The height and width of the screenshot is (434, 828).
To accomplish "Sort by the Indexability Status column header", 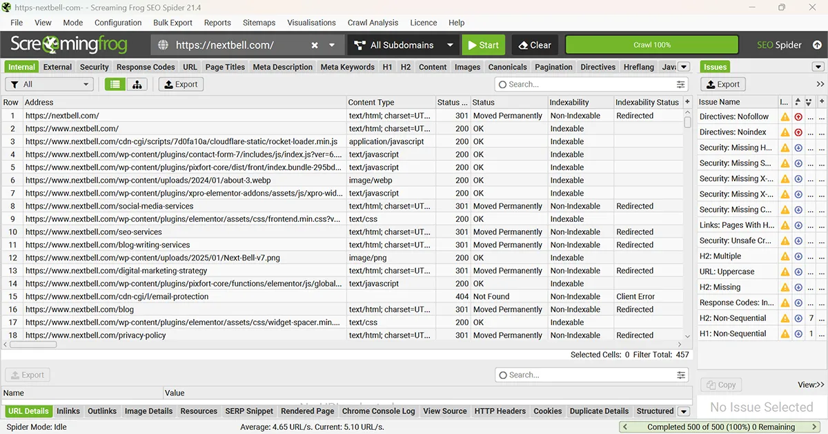I will coord(647,102).
